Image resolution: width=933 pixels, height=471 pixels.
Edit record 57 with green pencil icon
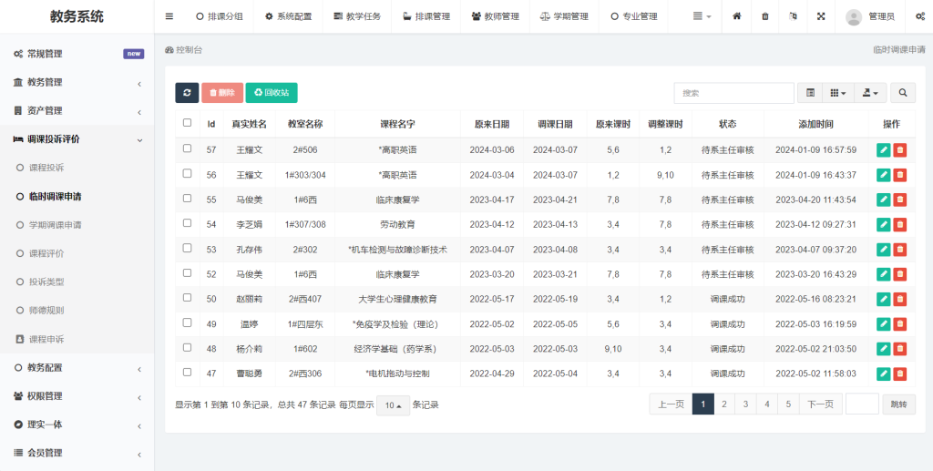click(x=884, y=149)
